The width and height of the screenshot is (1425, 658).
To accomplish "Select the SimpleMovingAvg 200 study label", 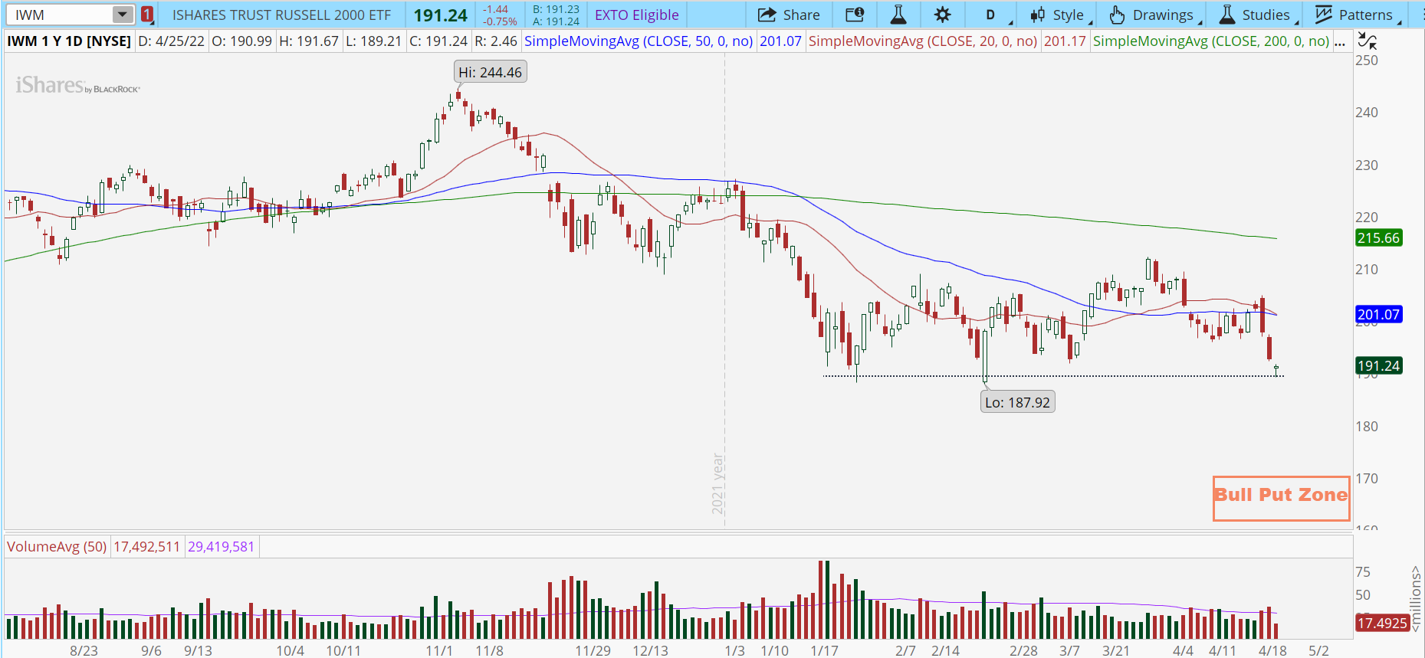I will [x=1211, y=41].
